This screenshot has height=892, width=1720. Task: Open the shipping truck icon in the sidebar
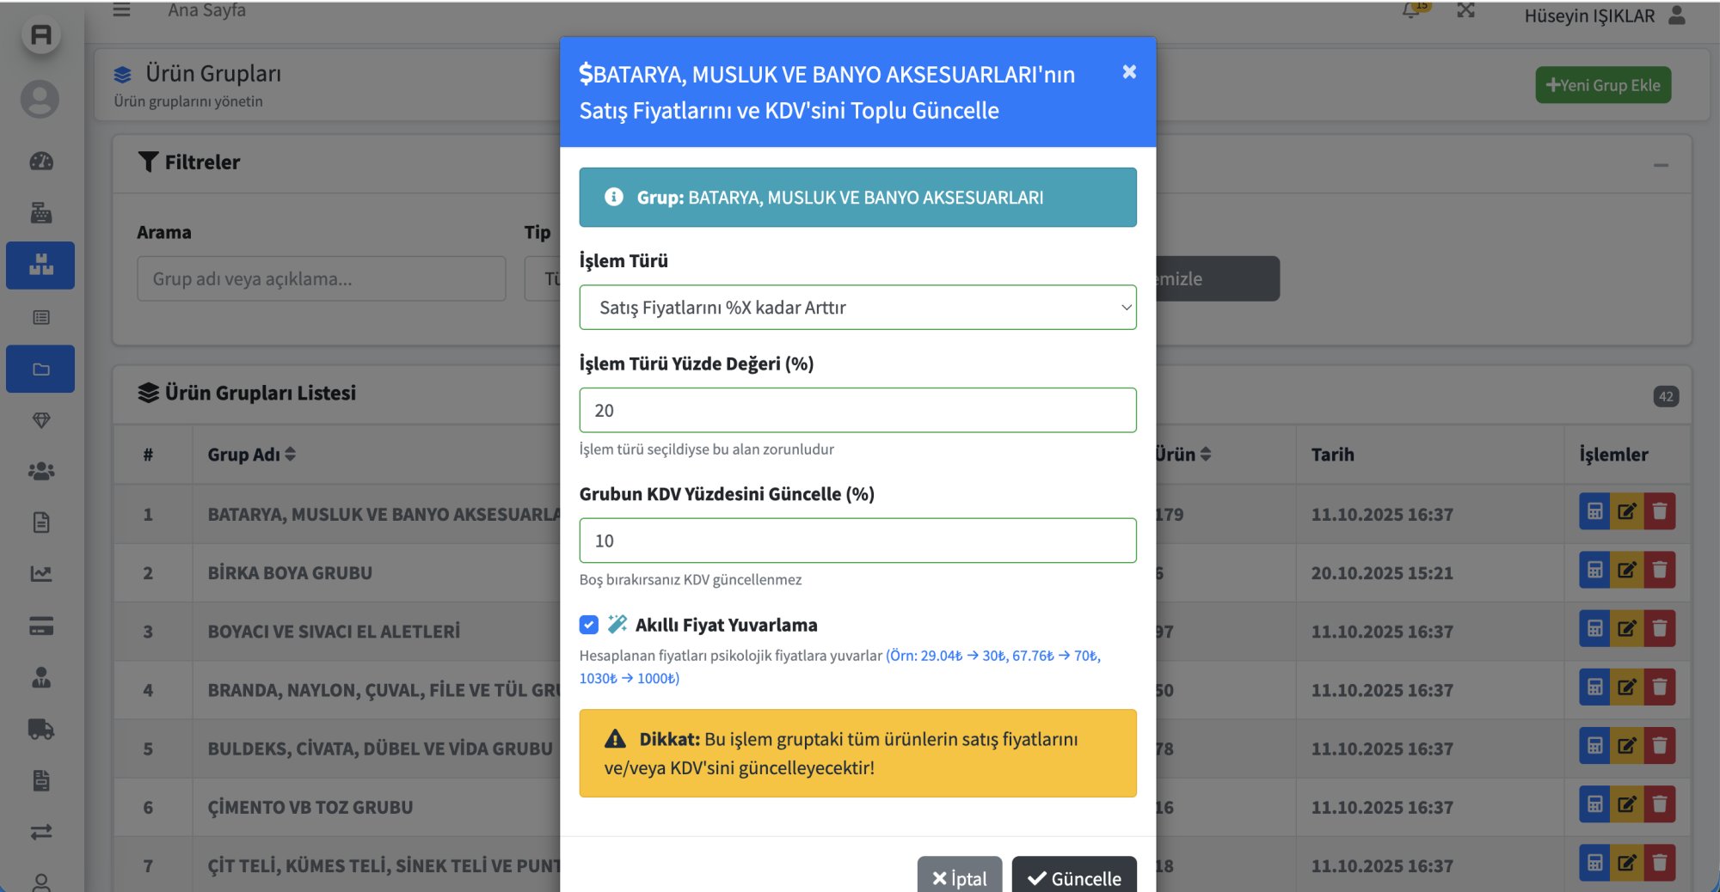click(x=40, y=730)
